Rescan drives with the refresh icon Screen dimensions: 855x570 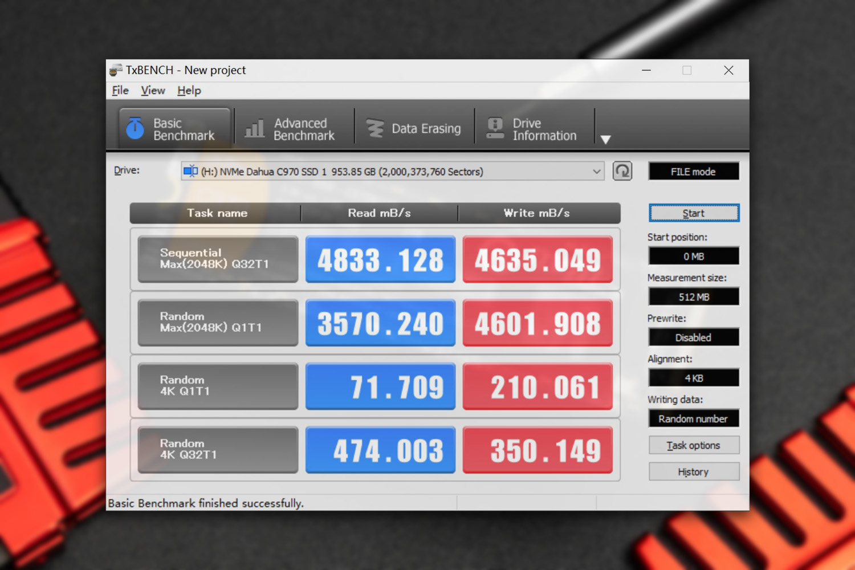pyautogui.click(x=622, y=171)
